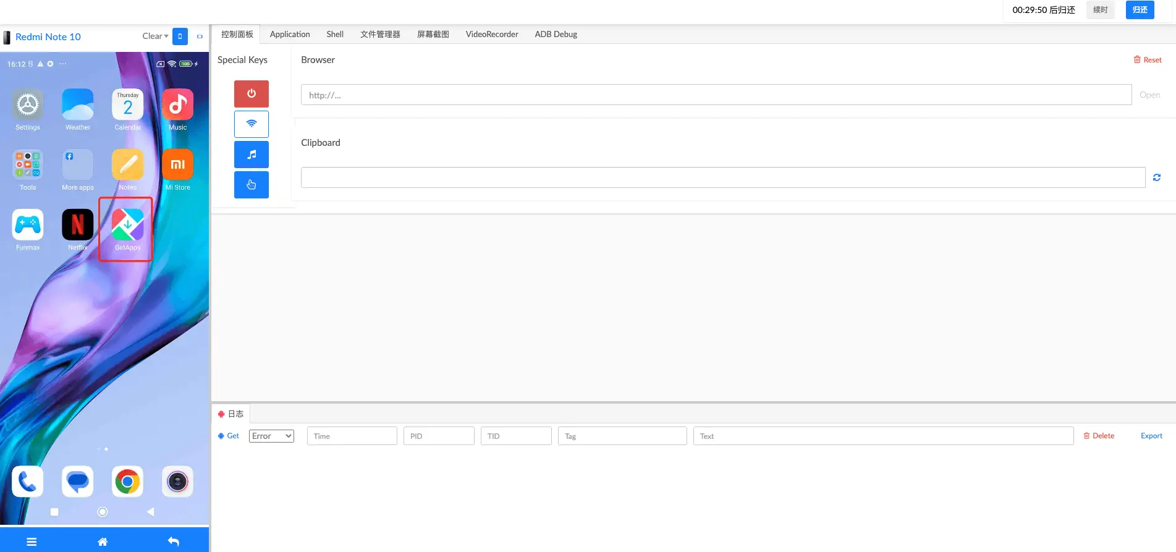The width and height of the screenshot is (1176, 552).
Task: Click the Reset link
Action: (x=1148, y=60)
